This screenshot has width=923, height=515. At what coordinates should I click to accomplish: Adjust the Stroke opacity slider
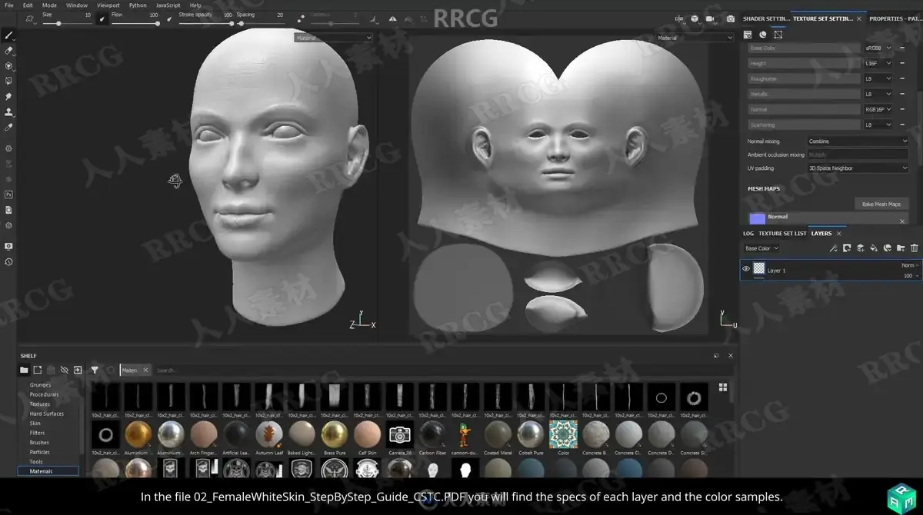[205, 23]
